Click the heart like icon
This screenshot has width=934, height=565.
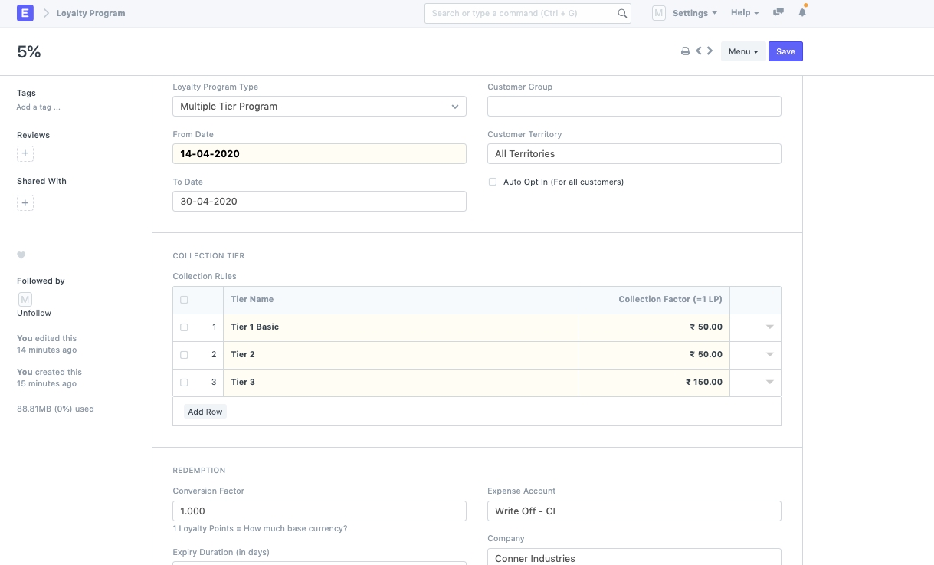(21, 255)
